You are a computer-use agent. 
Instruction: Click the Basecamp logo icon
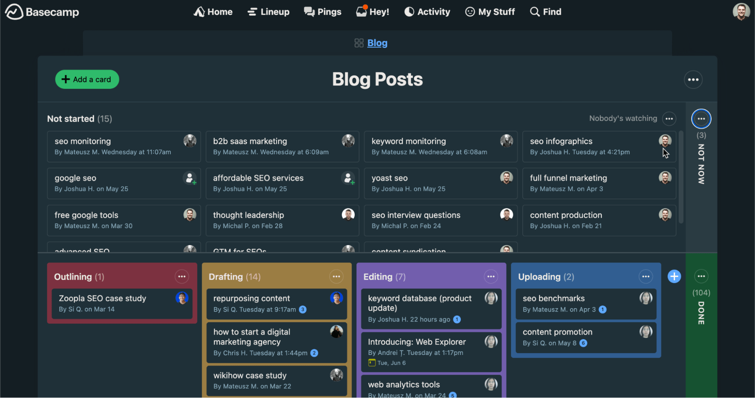pos(14,12)
